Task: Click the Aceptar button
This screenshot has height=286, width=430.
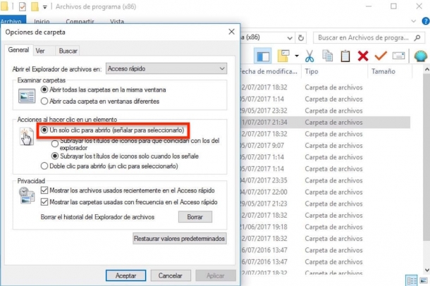Action: pos(126,275)
